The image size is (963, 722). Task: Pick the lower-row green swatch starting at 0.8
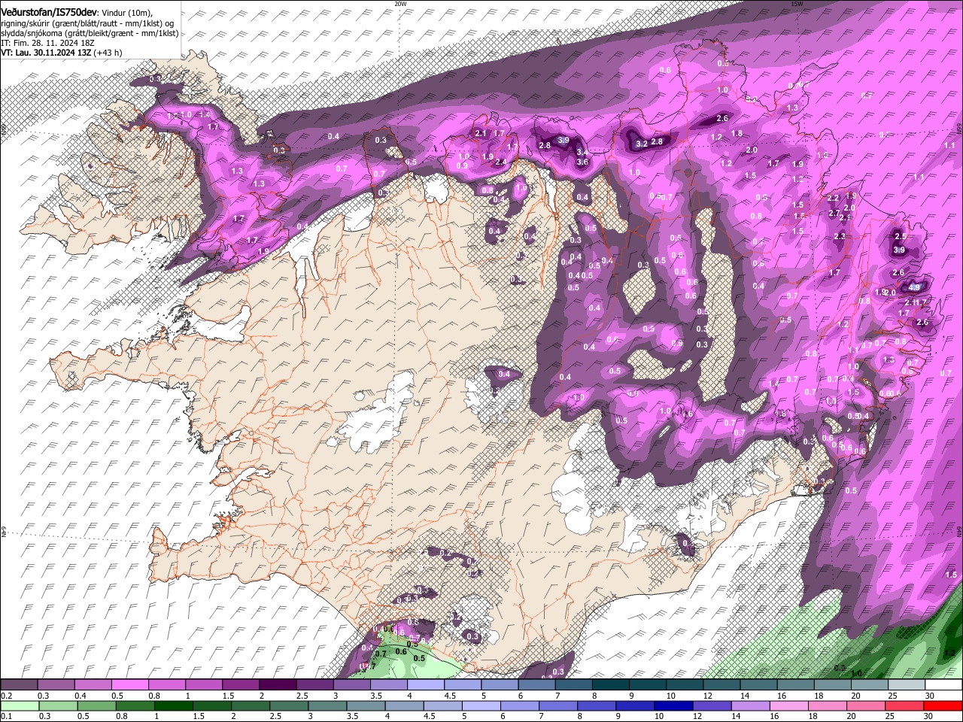(x=135, y=706)
